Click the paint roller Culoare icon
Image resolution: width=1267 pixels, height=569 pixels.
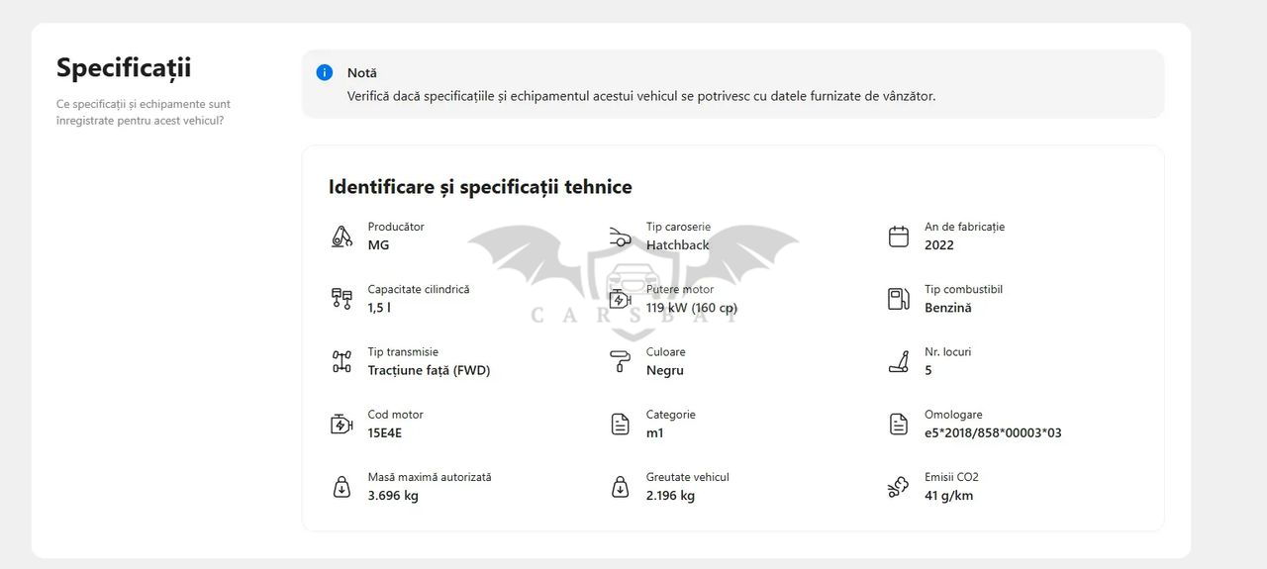tap(620, 361)
